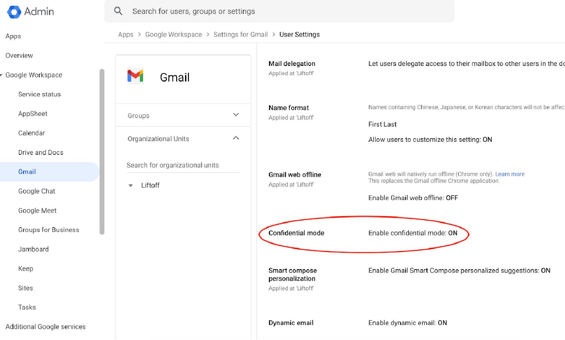This screenshot has width=565, height=340.
Task: Select Calendar in sidebar
Action: [31, 133]
